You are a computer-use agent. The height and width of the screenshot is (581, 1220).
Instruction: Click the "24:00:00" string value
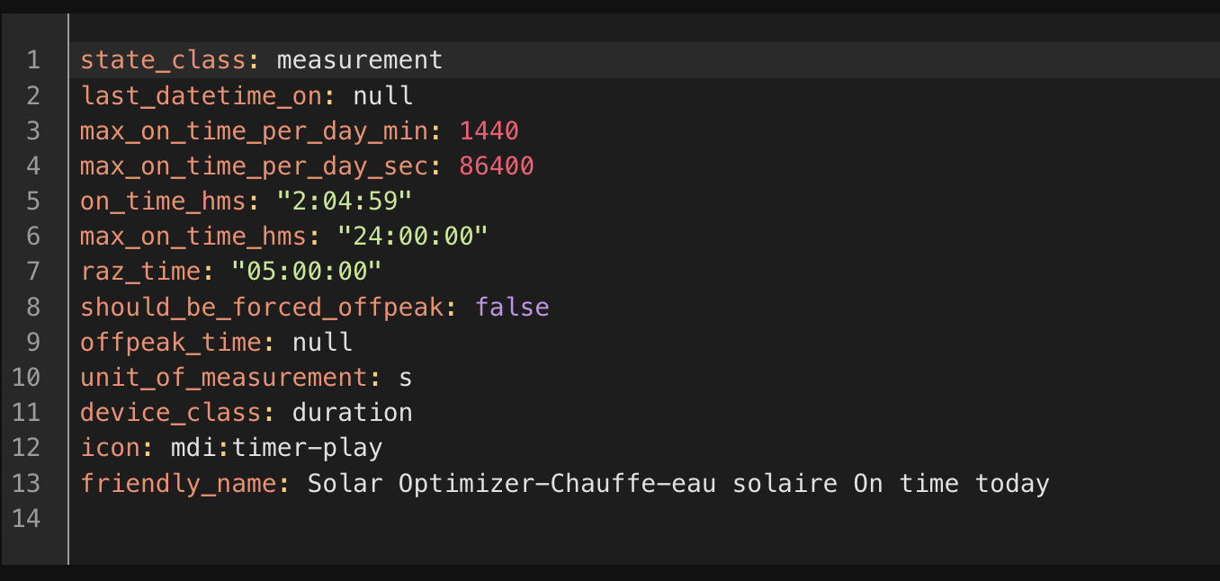tap(413, 237)
